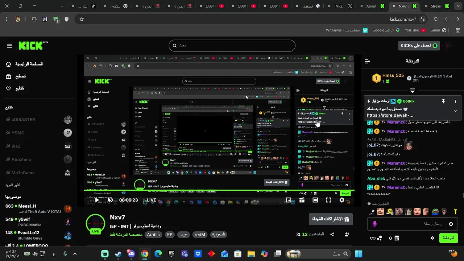Enter fullscreen mode
This screenshot has height=261, width=464.
328,200
